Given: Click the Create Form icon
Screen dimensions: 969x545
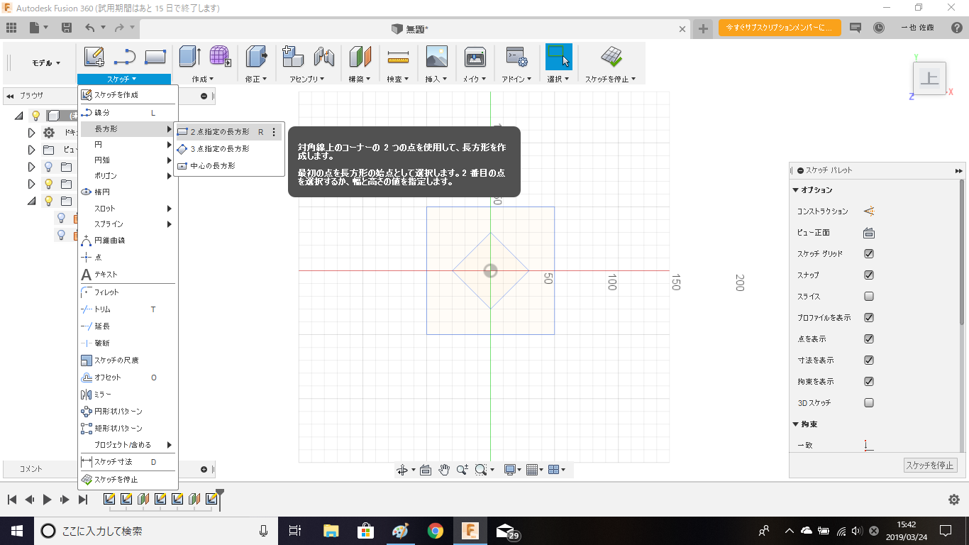Looking at the screenshot, I should [220, 57].
